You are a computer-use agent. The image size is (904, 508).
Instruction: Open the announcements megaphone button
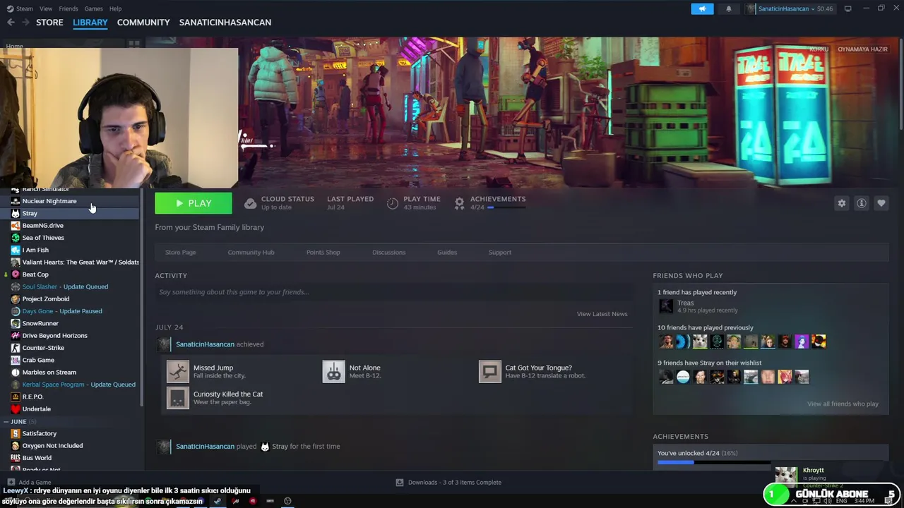pos(702,8)
